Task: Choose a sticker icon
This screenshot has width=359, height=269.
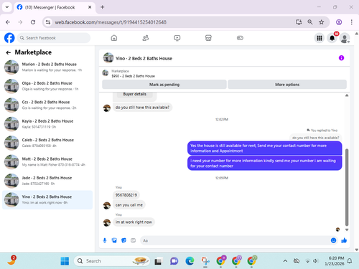Action: pos(123,240)
